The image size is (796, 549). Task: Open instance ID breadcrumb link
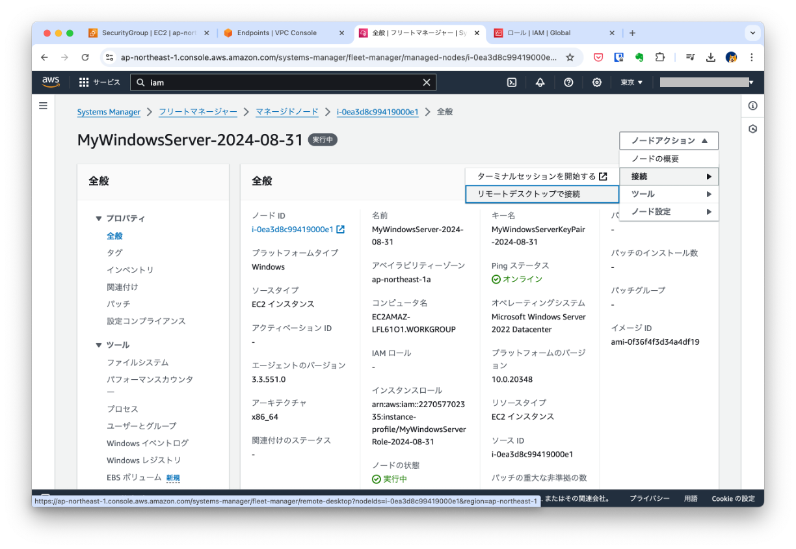click(377, 112)
